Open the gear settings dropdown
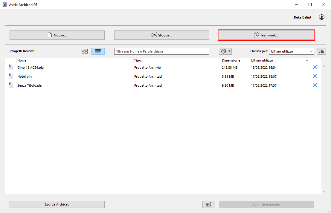Viewport: 331px width, 213px height. [x=225, y=51]
